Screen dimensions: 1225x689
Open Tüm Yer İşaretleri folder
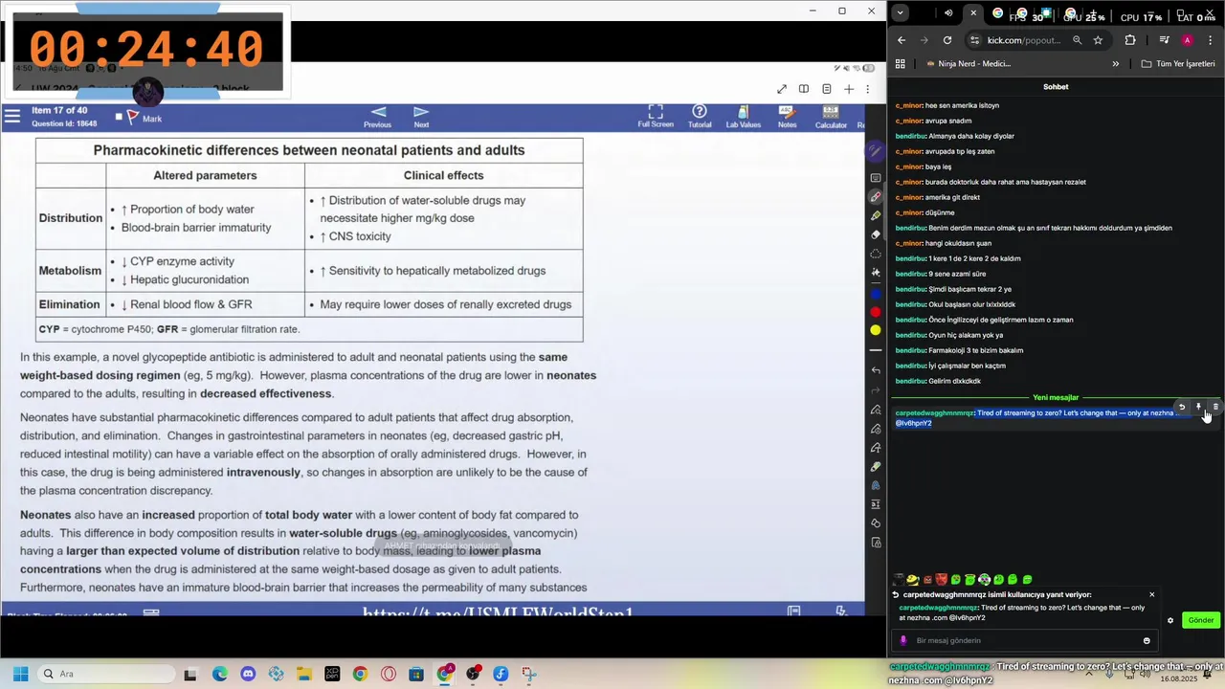(1178, 64)
